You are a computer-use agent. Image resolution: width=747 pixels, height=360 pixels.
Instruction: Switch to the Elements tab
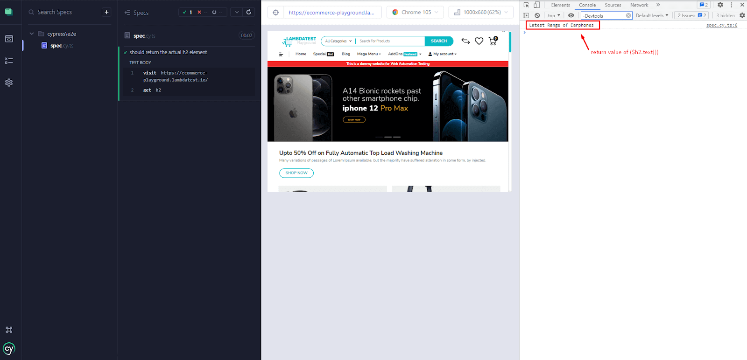pyautogui.click(x=560, y=5)
